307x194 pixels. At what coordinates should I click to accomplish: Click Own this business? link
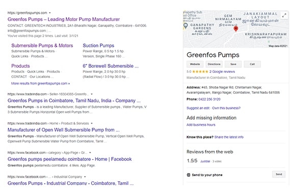226,108
